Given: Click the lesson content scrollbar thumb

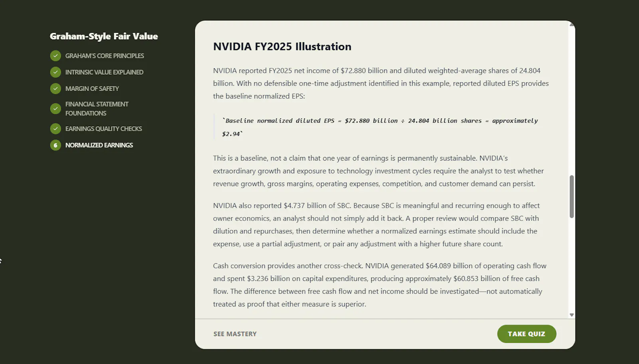Looking at the screenshot, I should (x=572, y=197).
